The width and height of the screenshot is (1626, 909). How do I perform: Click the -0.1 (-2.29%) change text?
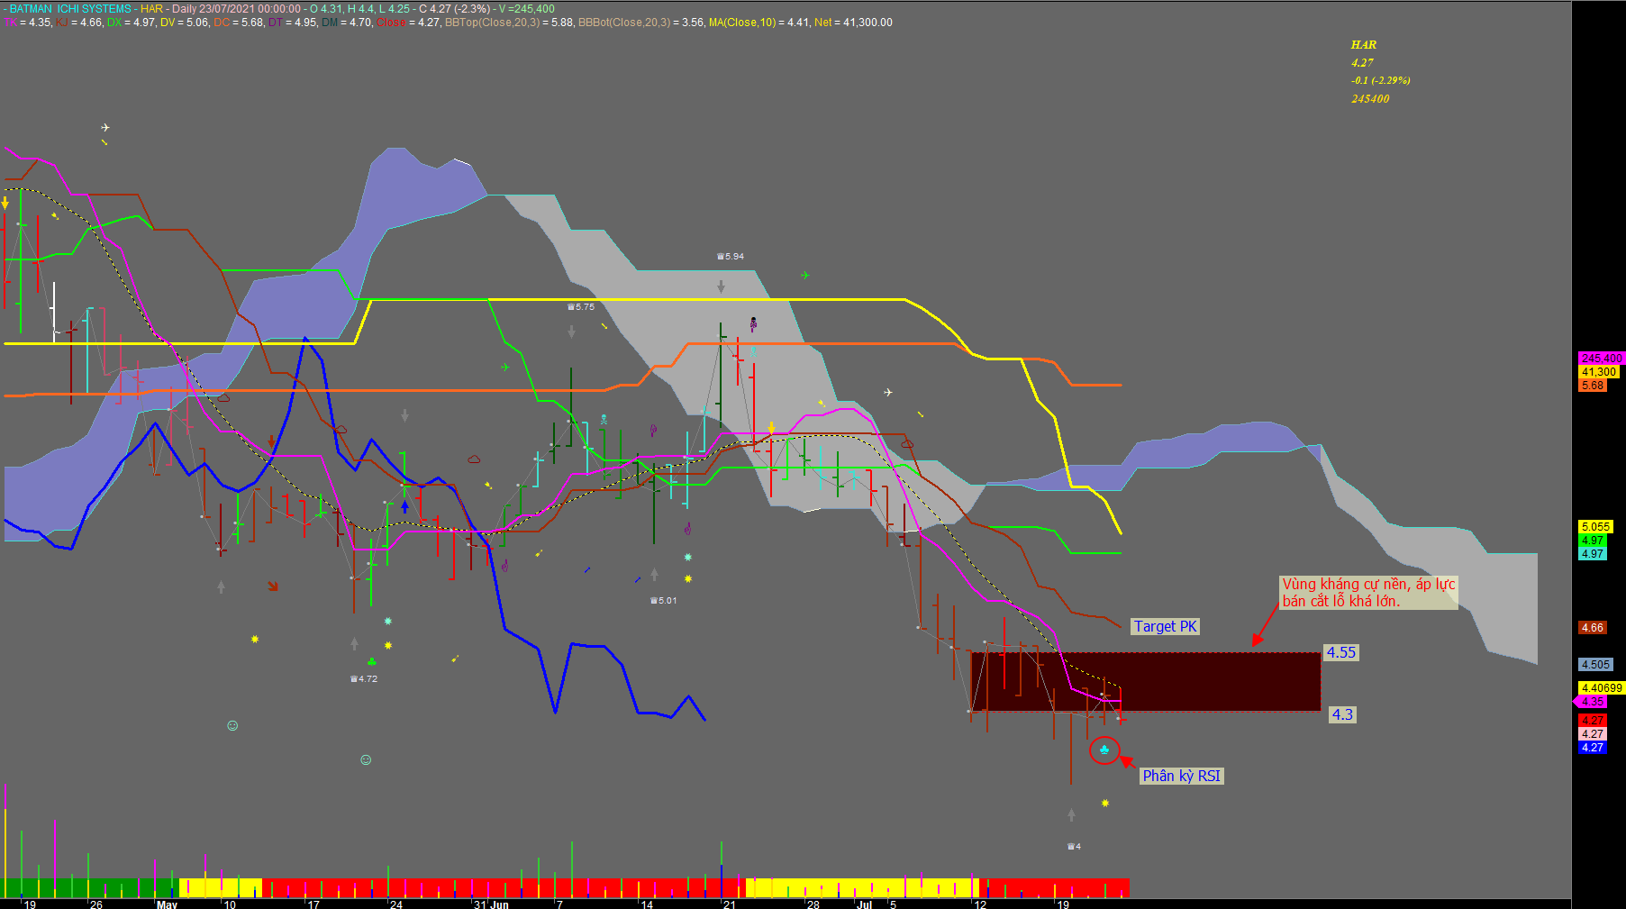click(1381, 81)
